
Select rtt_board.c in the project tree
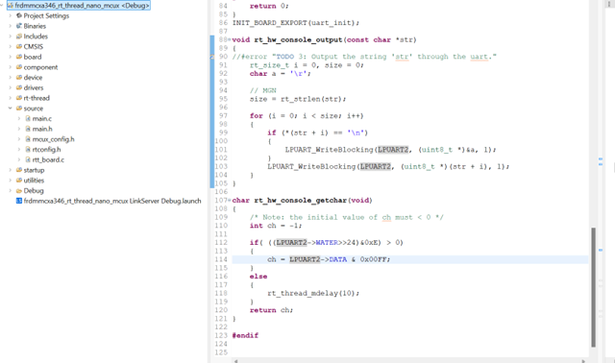point(48,159)
